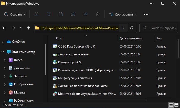Image resolution: width=180 pixels, height=108 pixels.
Task: Sort by Дата изменения column header
Action: [131, 38]
